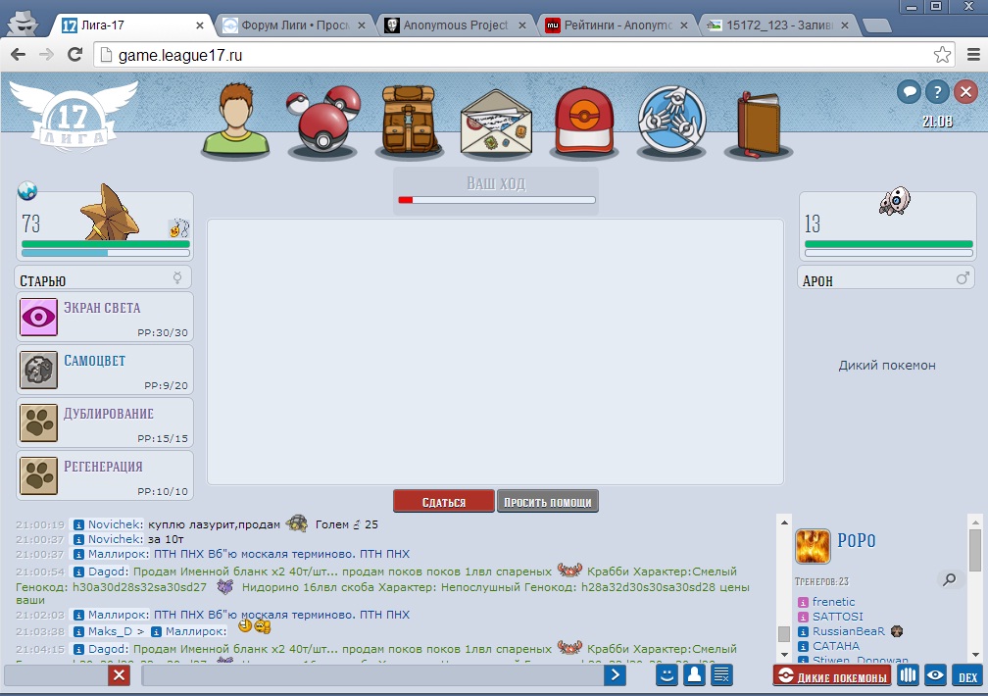Open Chrome hamburger menu
This screenshot has height=696, width=988.
tap(973, 55)
